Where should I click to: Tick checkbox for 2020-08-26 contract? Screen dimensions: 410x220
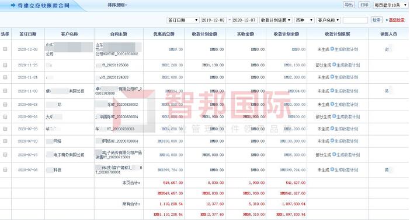(5, 116)
